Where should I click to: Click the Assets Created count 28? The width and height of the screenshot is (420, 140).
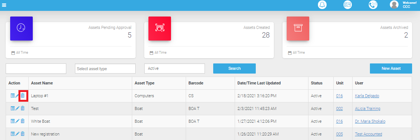point(266,35)
